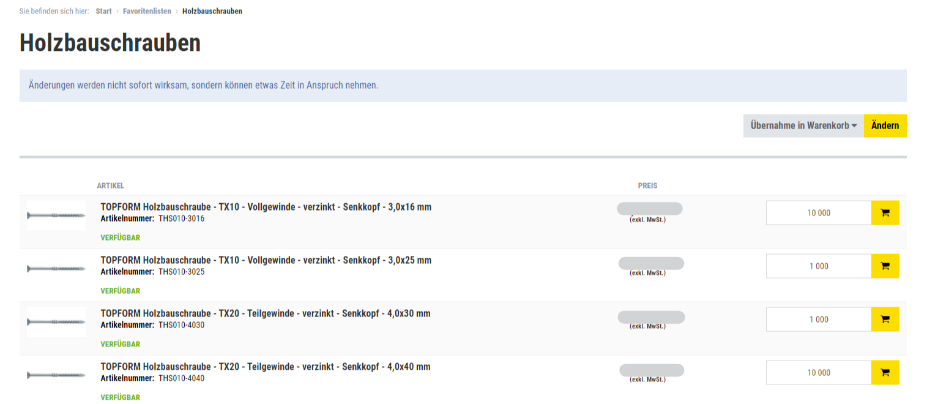
Task: Click the quantity field for THS010-3016
Action: [818, 213]
